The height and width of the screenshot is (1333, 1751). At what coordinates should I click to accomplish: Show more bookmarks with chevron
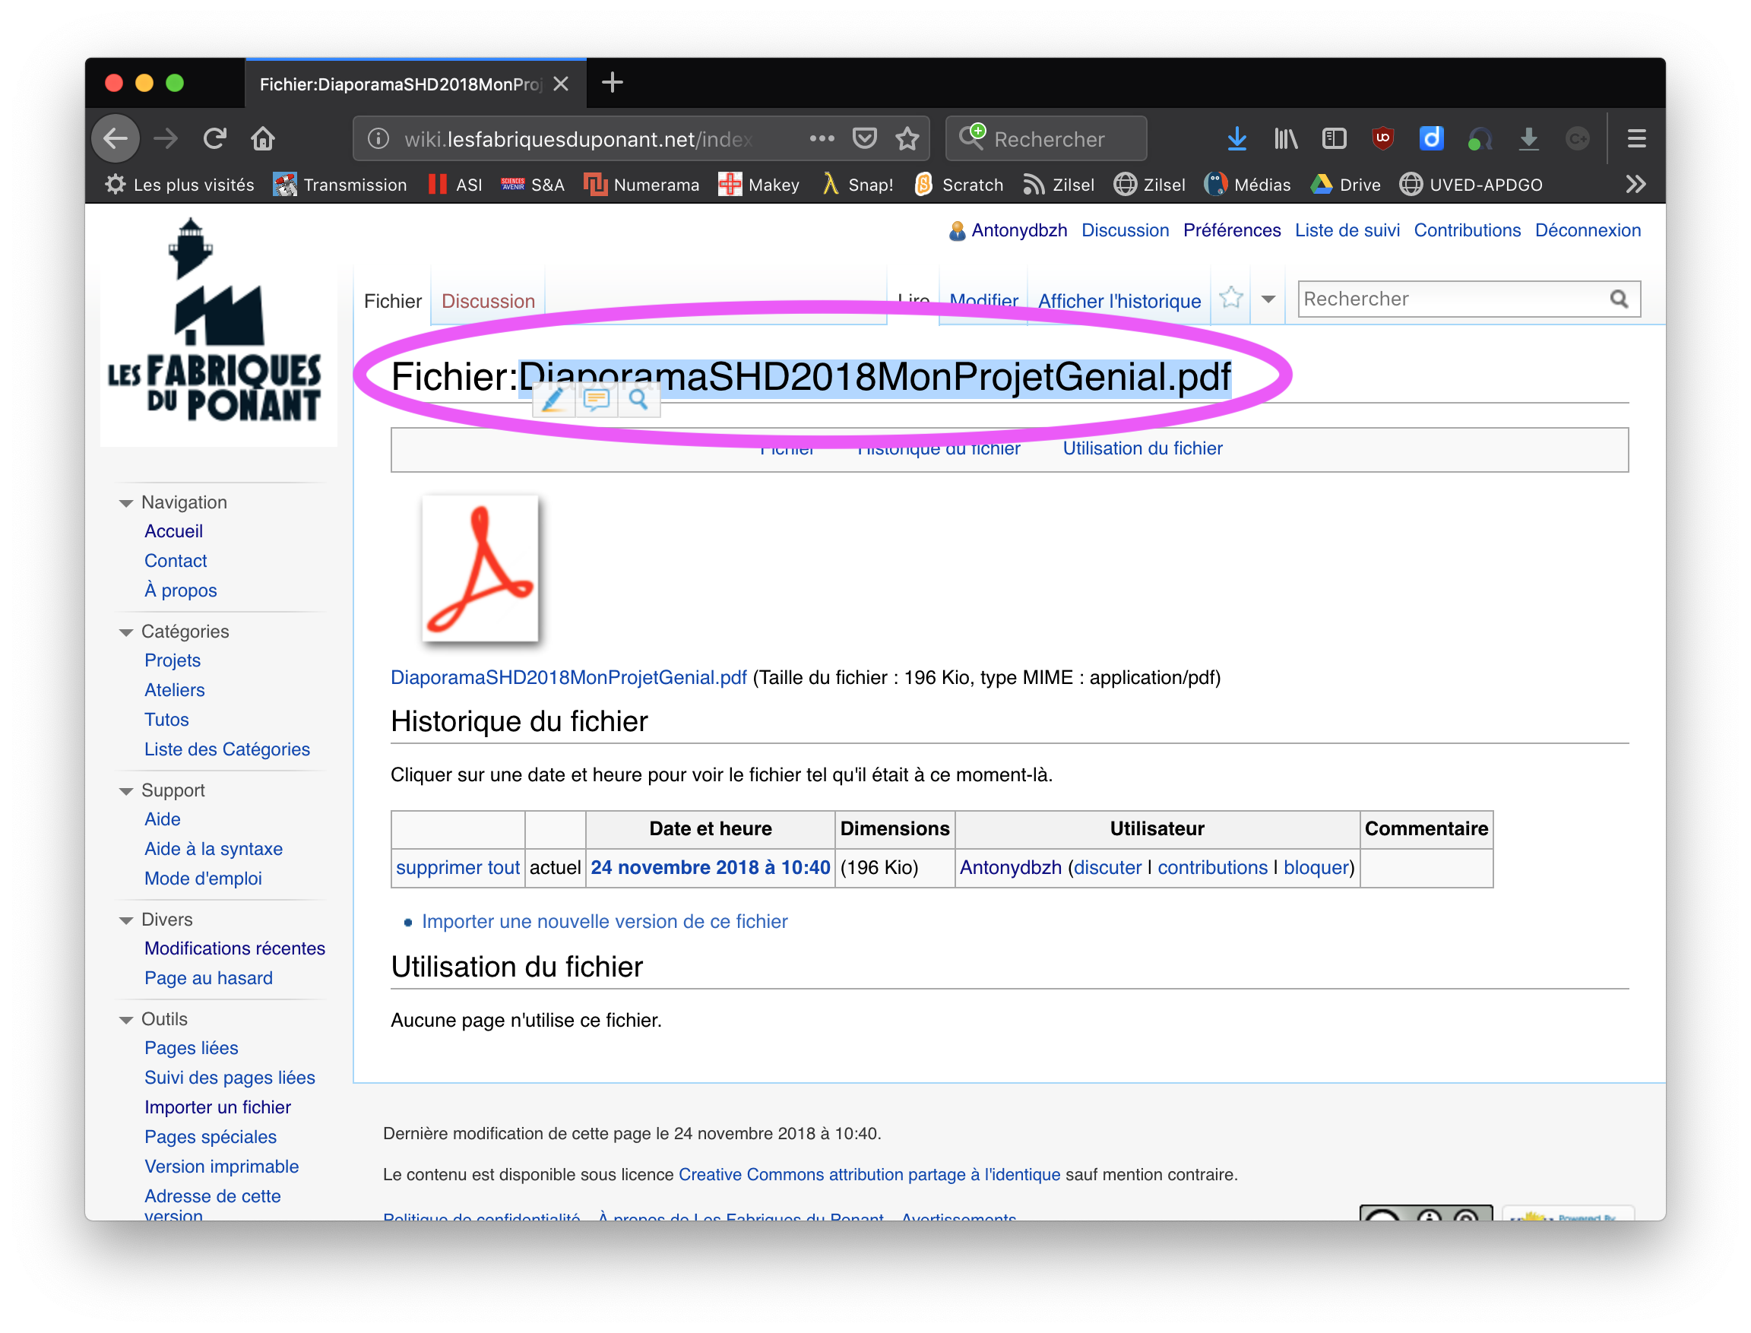pyautogui.click(x=1635, y=184)
